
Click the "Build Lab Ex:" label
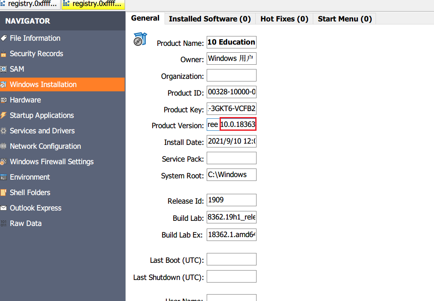coord(182,235)
